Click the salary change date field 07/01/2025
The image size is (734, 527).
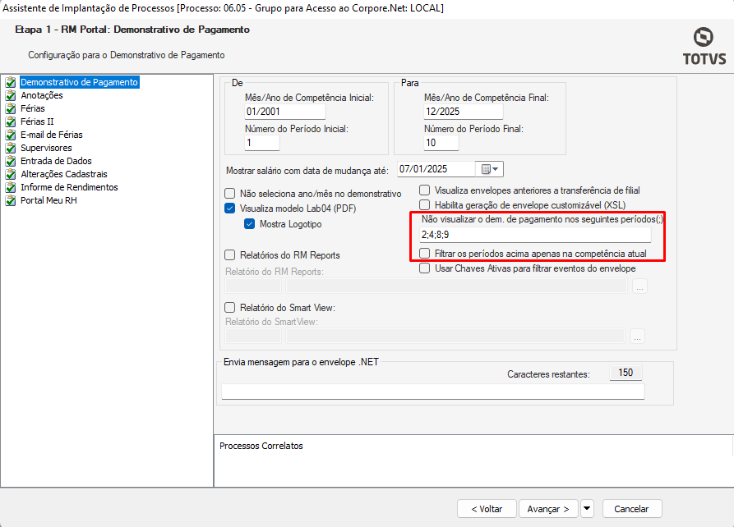[436, 169]
